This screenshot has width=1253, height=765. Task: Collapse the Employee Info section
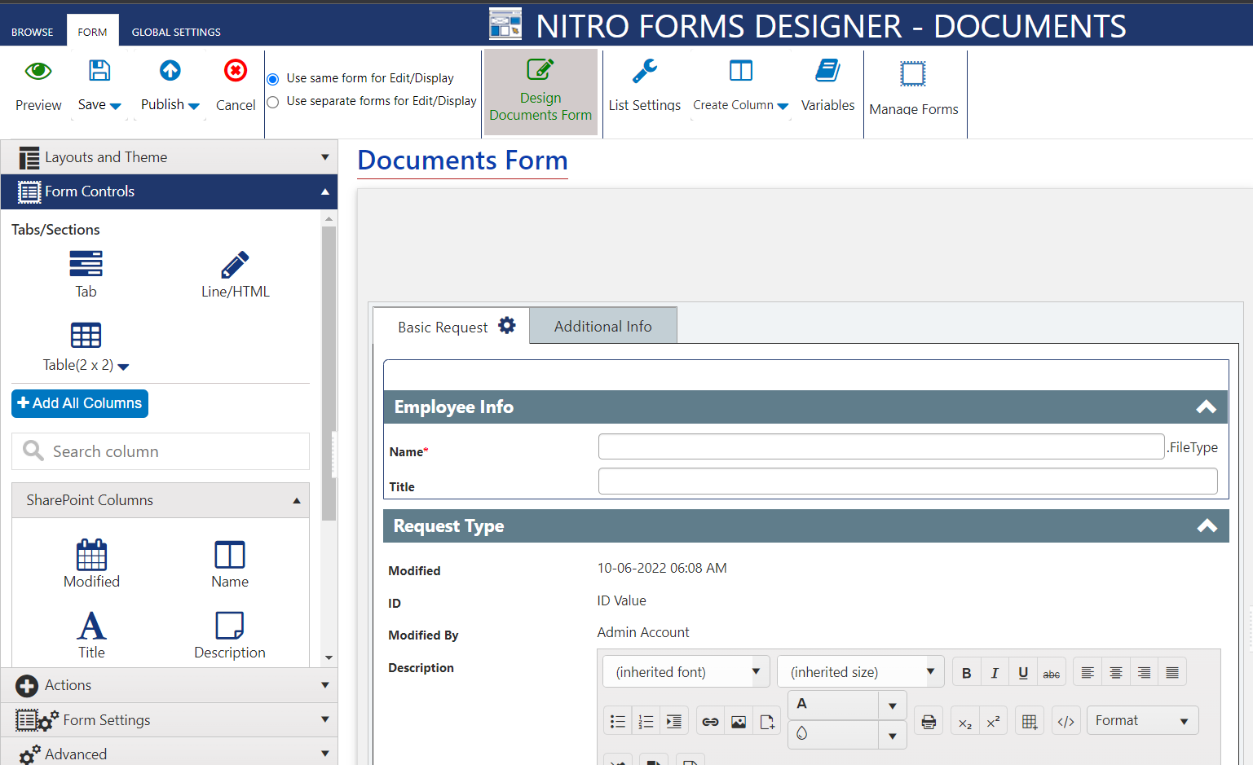coord(1206,407)
